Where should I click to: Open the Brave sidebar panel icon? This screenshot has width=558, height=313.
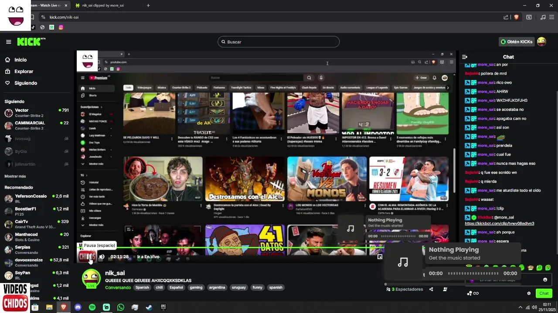(529, 17)
